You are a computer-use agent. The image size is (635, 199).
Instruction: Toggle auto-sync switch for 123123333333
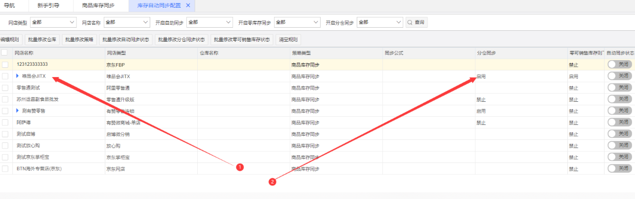tap(620, 64)
